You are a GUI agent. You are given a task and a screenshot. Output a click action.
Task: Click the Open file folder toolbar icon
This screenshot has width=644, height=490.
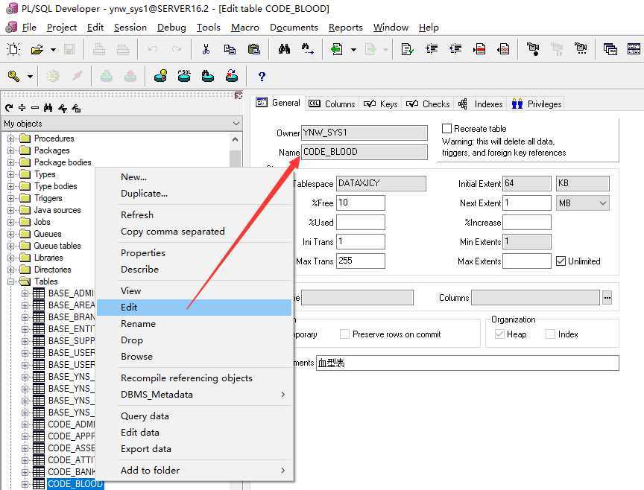[37, 49]
